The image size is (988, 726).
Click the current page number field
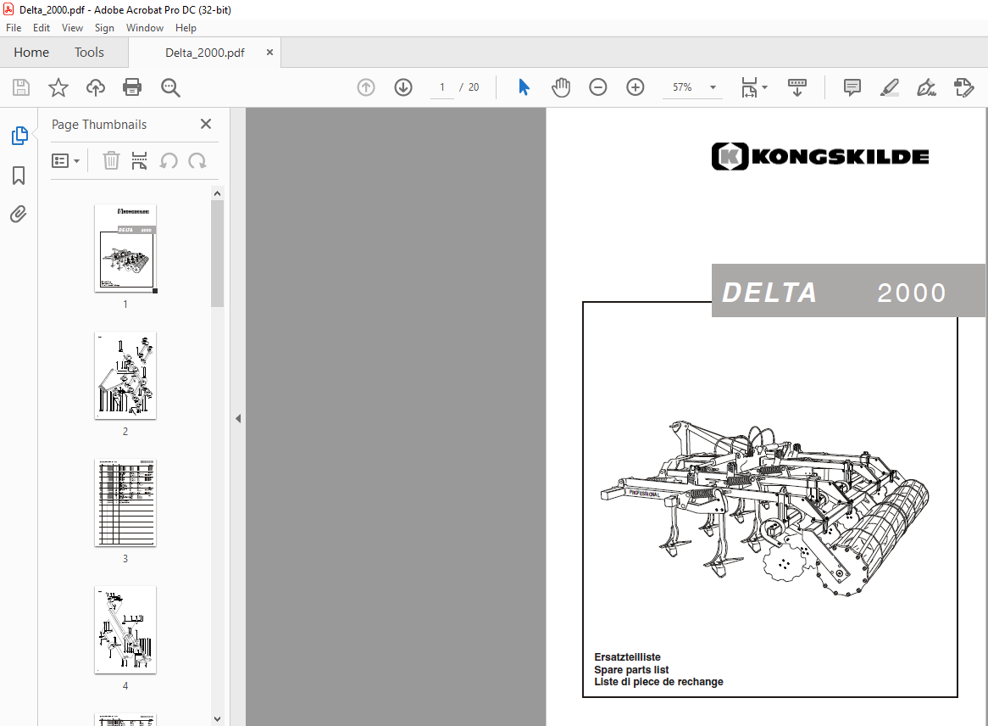pos(442,87)
